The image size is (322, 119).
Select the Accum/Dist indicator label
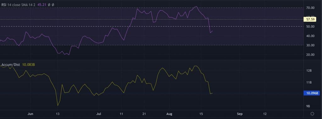pyautogui.click(x=11, y=65)
